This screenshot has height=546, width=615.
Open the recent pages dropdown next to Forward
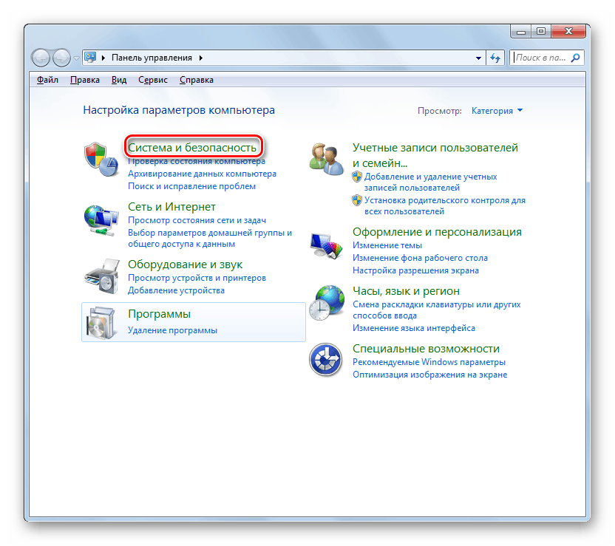pyautogui.click(x=76, y=58)
